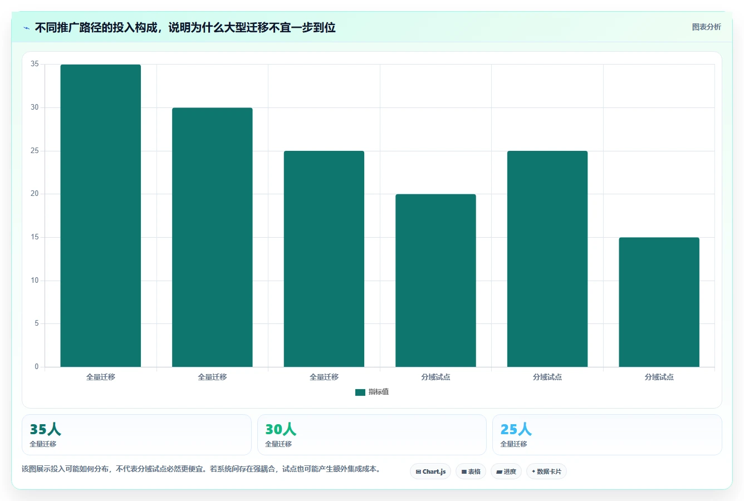744x501 pixels.
Task: Click the 图表分析 label in the header
Action: pos(706,27)
